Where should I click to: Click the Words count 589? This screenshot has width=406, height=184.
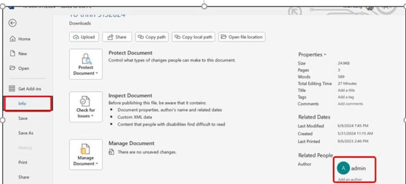(x=341, y=77)
